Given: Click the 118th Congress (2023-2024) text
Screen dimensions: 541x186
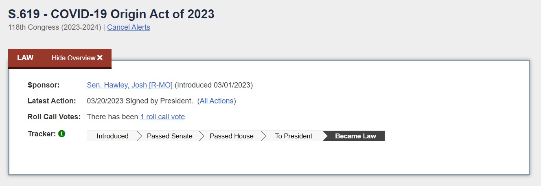Looking at the screenshot, I should pyautogui.click(x=55, y=27).
